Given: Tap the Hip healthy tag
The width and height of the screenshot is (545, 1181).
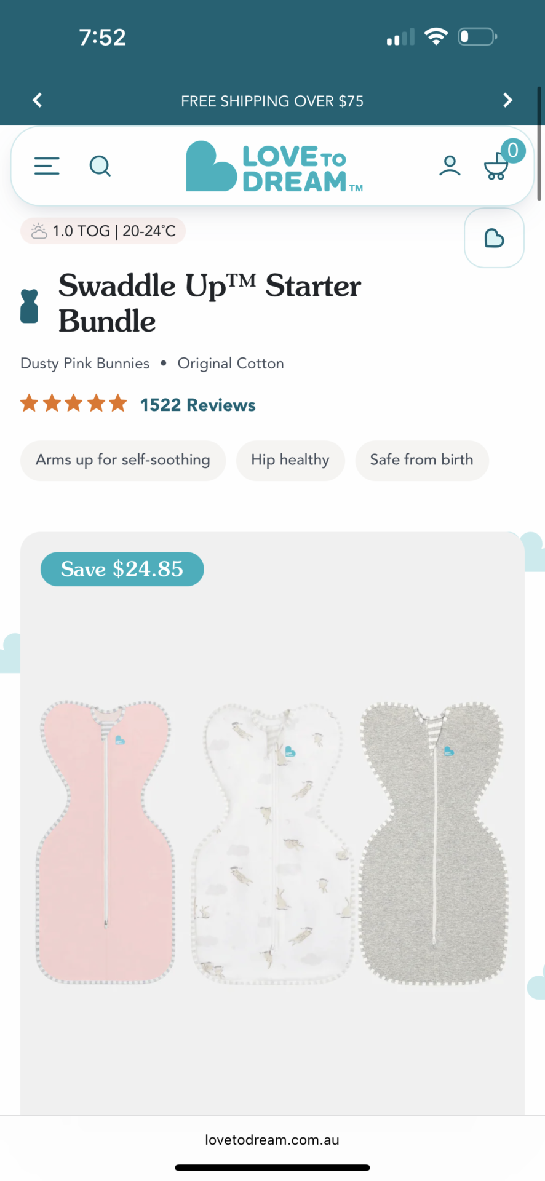Looking at the screenshot, I should [290, 460].
